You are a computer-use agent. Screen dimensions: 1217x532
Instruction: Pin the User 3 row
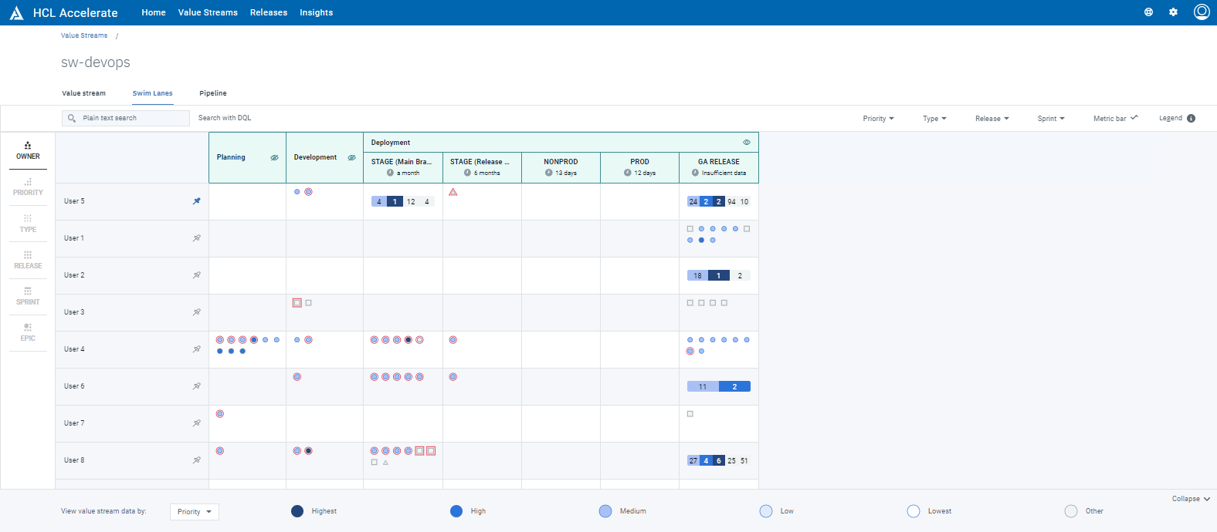point(197,312)
